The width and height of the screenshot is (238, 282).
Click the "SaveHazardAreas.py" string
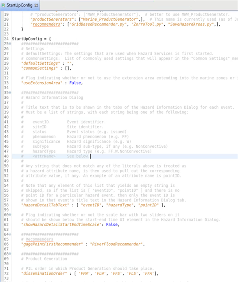(191, 24)
